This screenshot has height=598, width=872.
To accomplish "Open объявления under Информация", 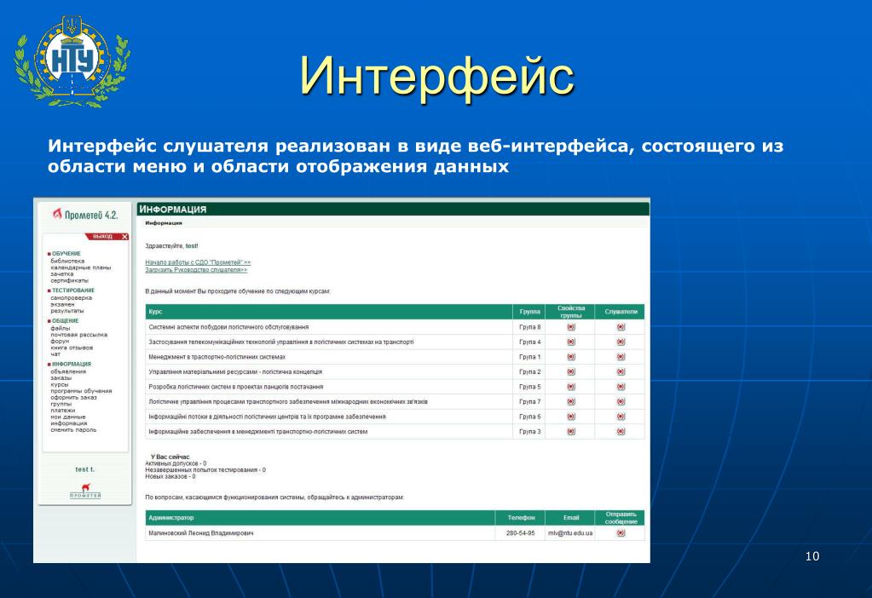I will (x=68, y=371).
